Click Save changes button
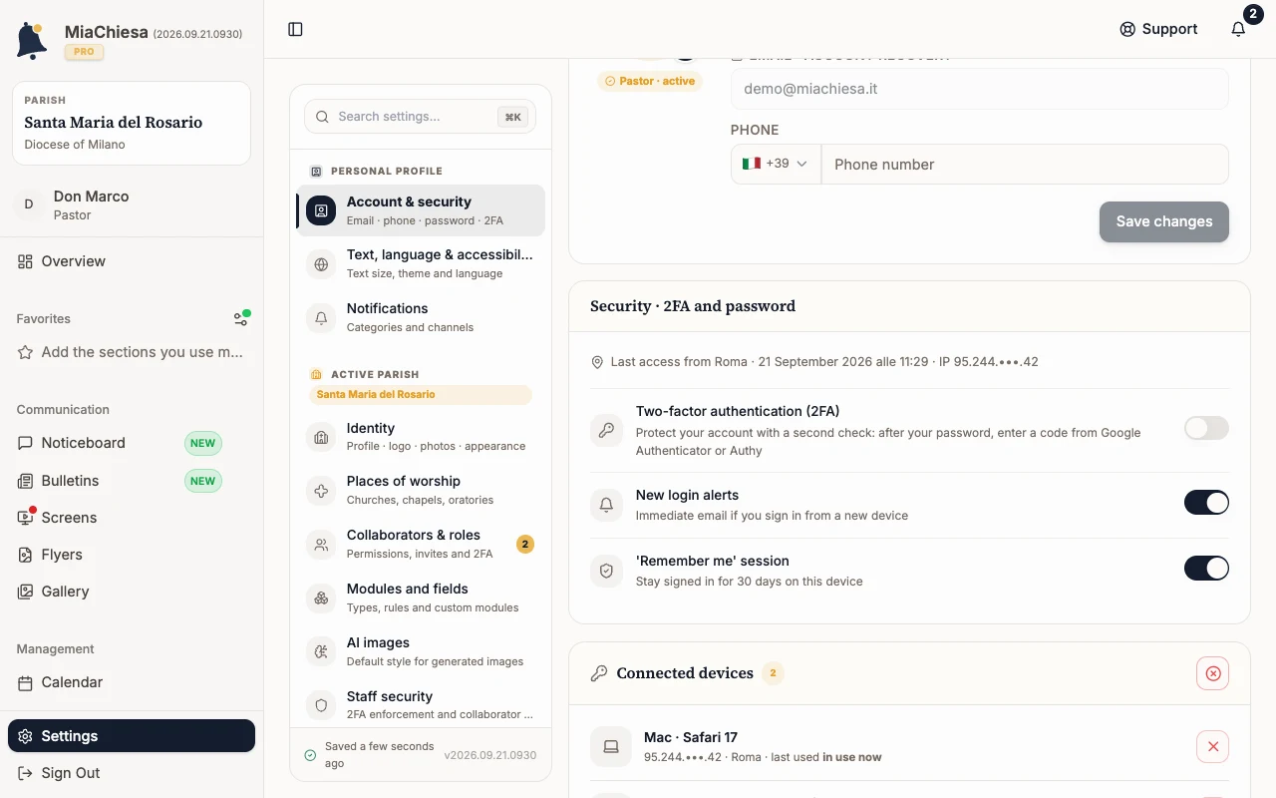The width and height of the screenshot is (1276, 798). coord(1164,221)
